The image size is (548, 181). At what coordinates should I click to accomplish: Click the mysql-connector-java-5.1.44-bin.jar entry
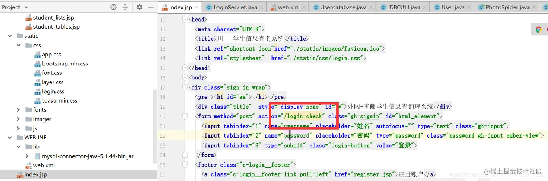pyautogui.click(x=88, y=156)
